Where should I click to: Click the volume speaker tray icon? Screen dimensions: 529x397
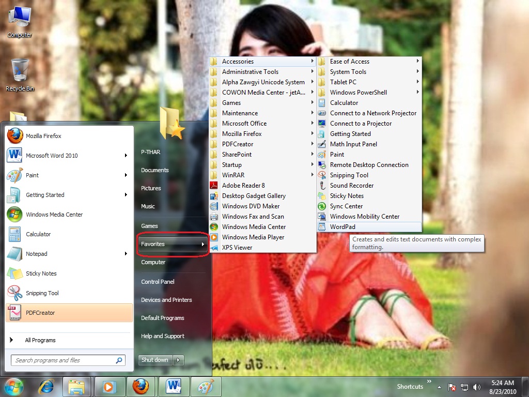[477, 387]
